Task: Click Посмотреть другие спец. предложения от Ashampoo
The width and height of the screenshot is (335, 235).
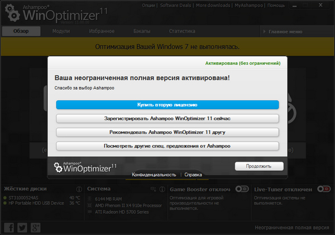Action: [x=167, y=145]
